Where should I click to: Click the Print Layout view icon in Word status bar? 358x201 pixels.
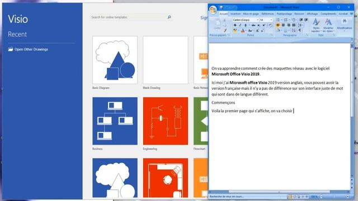point(290,197)
